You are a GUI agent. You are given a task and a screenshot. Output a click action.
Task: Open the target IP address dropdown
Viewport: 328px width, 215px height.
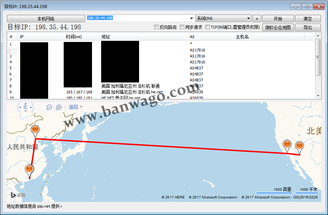tap(192, 18)
